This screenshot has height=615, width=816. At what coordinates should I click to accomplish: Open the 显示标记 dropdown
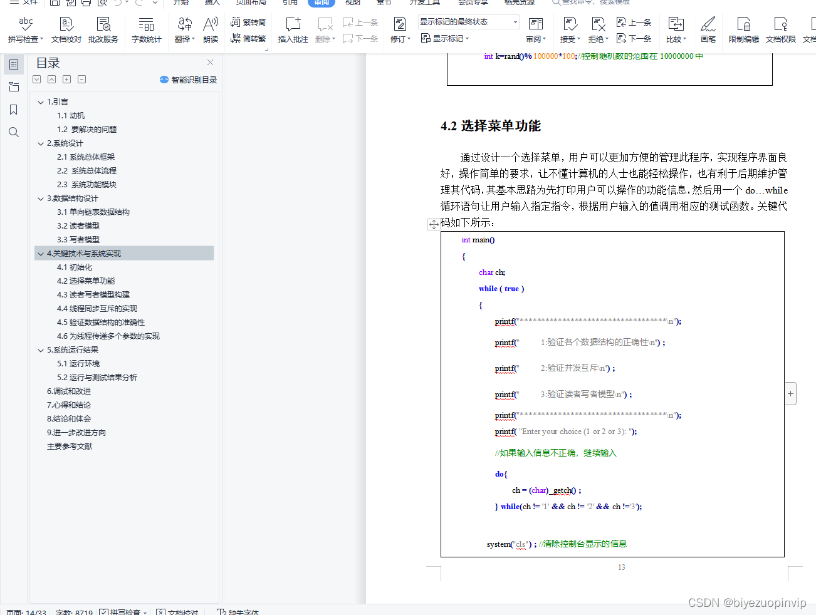tap(444, 38)
